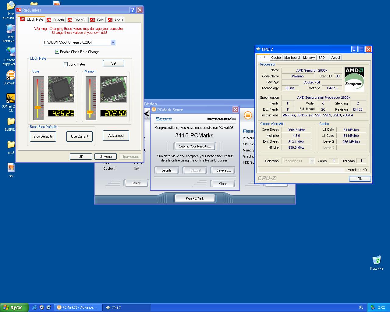Open the EVEREST folder on desktop

pos(11,121)
